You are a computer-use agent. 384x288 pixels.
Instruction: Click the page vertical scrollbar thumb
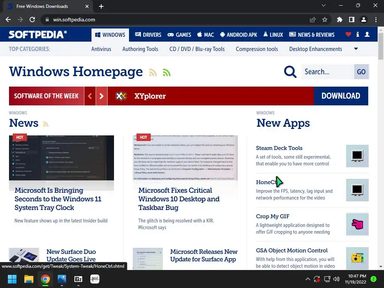[x=381, y=46]
